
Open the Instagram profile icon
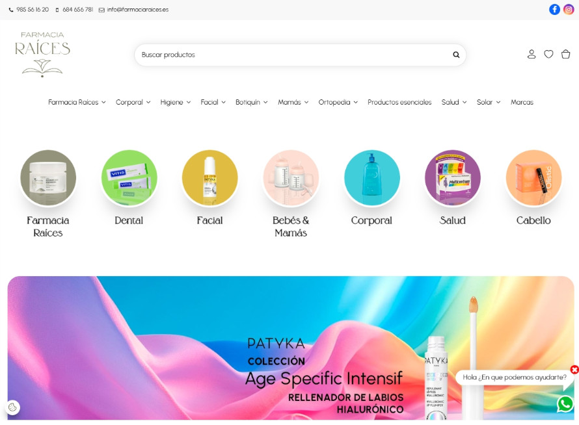[x=569, y=9]
